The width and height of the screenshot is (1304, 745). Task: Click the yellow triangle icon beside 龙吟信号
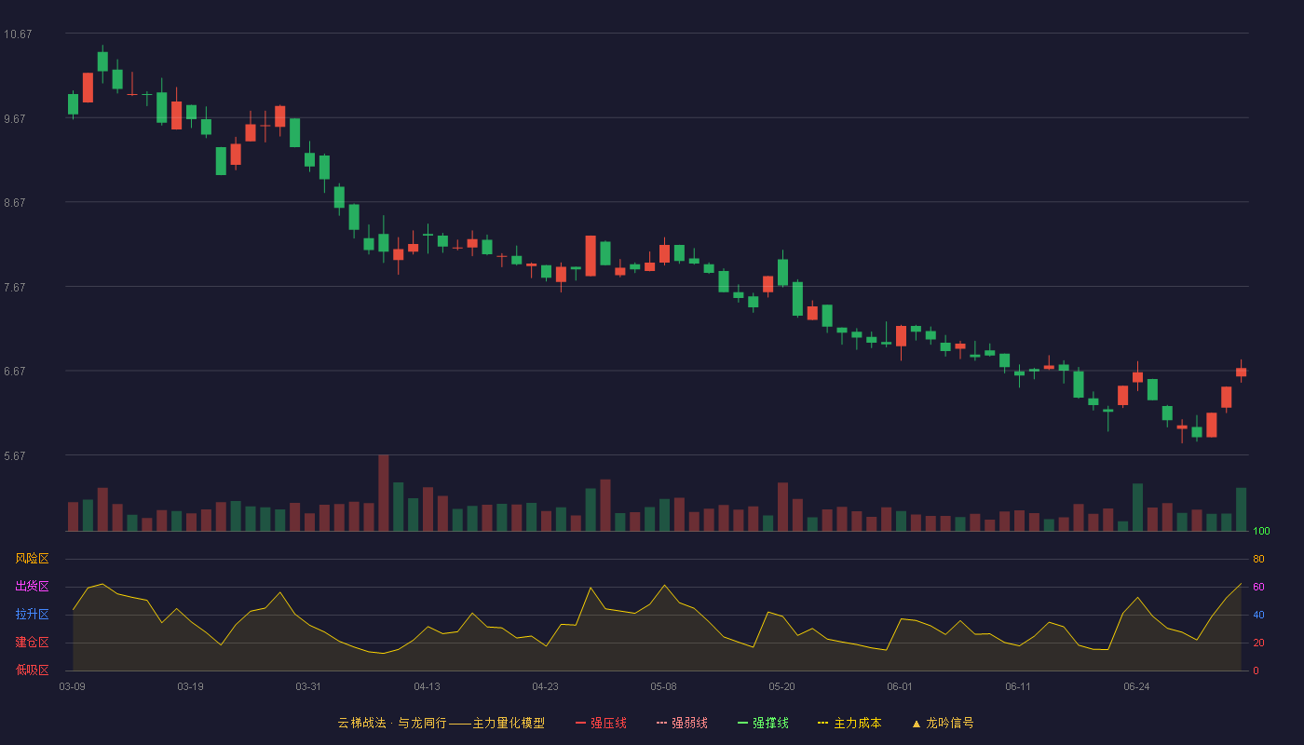pyautogui.click(x=916, y=724)
